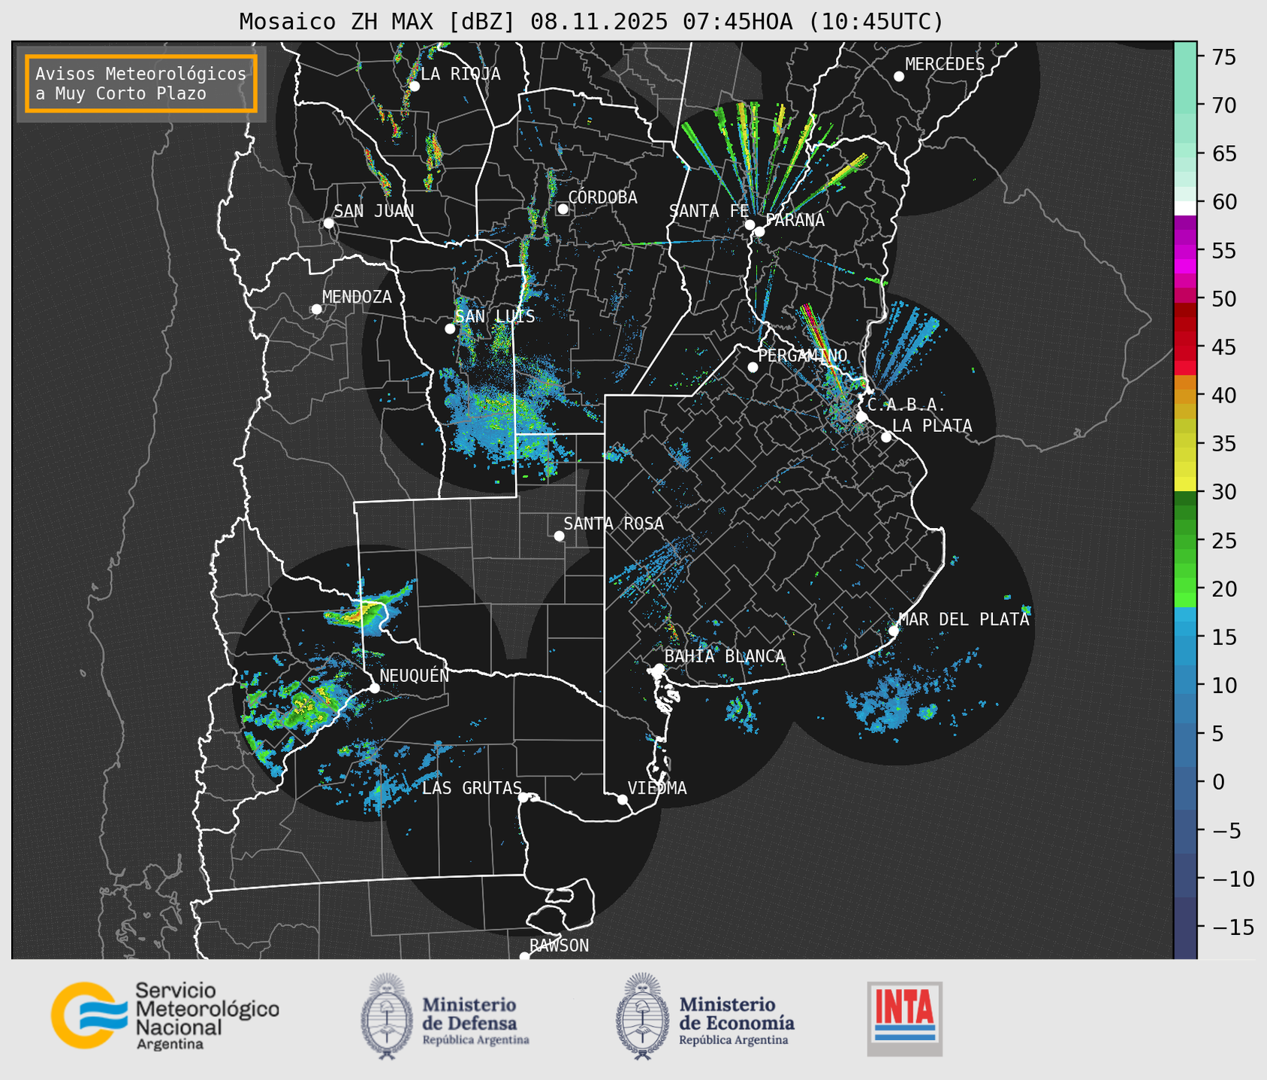1267x1080 pixels.
Task: Click the CÓRDOBA city marker
Action: pos(563,209)
